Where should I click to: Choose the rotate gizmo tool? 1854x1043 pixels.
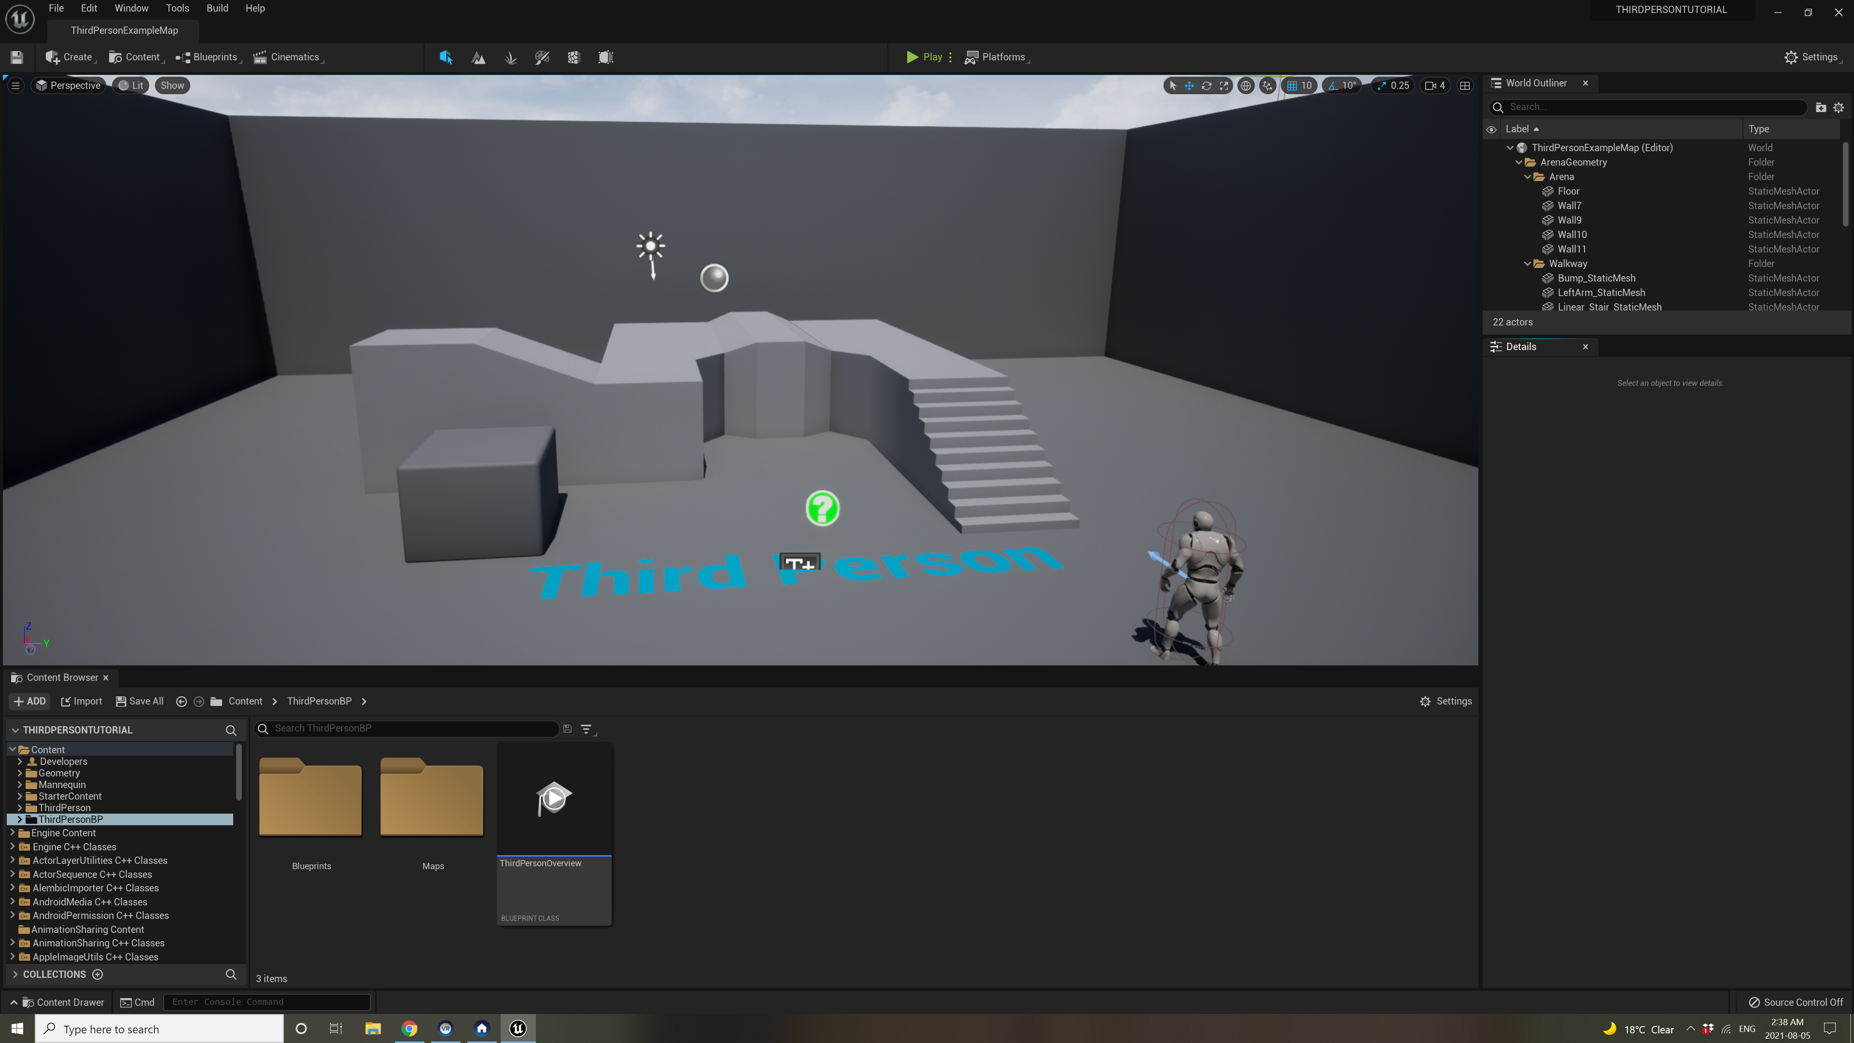(1206, 85)
